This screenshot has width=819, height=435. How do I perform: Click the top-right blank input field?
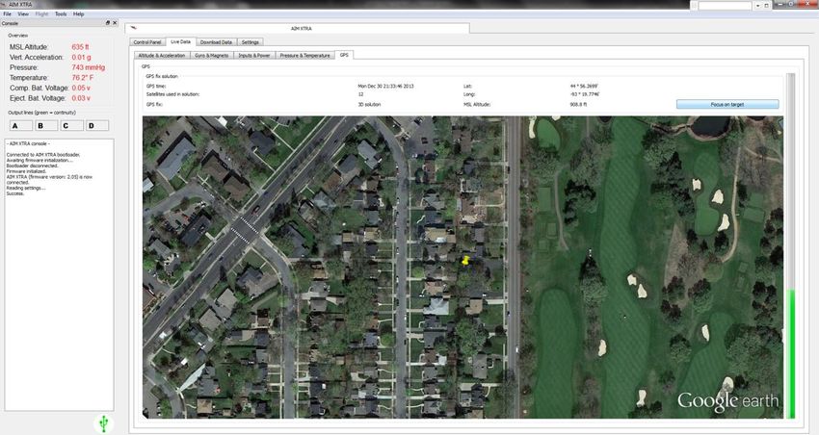pos(725,5)
